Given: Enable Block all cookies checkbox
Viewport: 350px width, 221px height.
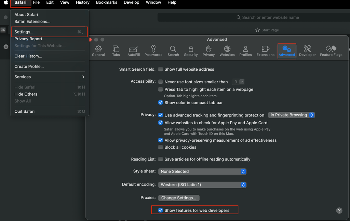Looking at the screenshot, I should pyautogui.click(x=160, y=147).
